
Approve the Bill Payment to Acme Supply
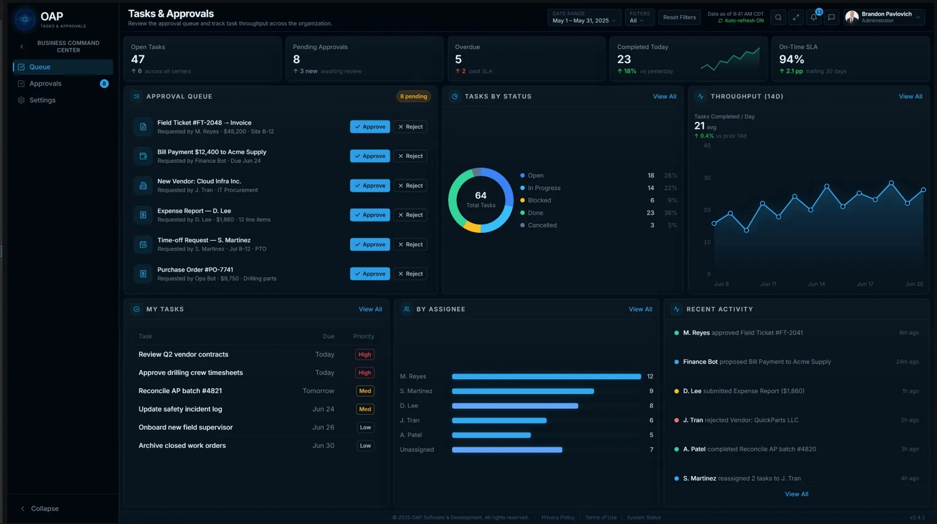click(x=370, y=156)
